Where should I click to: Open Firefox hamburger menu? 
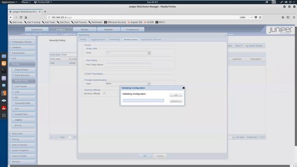click(294, 17)
